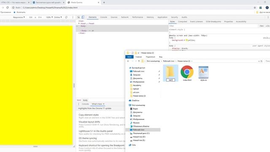Screen dimensions: 270x152
Task: Select the index.html Chrome file
Action: click(x=187, y=73)
